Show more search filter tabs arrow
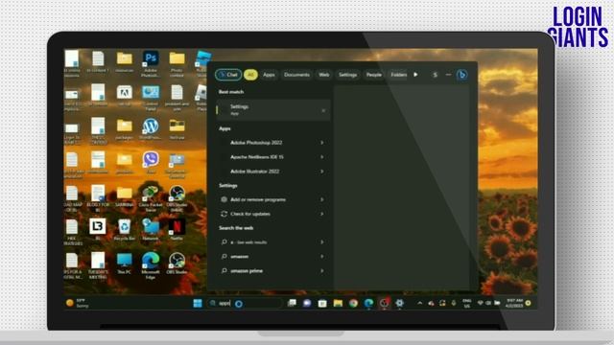Image resolution: width=614 pixels, height=345 pixels. click(415, 75)
